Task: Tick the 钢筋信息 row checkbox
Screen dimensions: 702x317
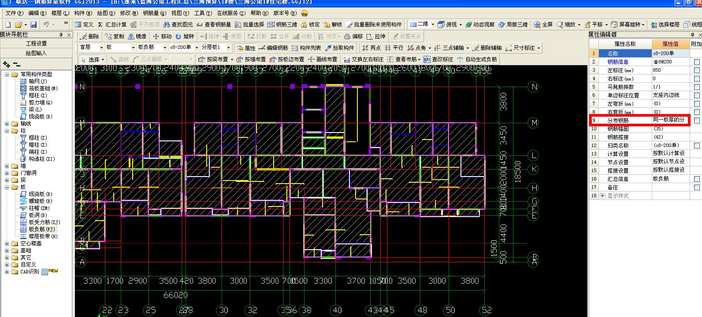Action: point(697,62)
